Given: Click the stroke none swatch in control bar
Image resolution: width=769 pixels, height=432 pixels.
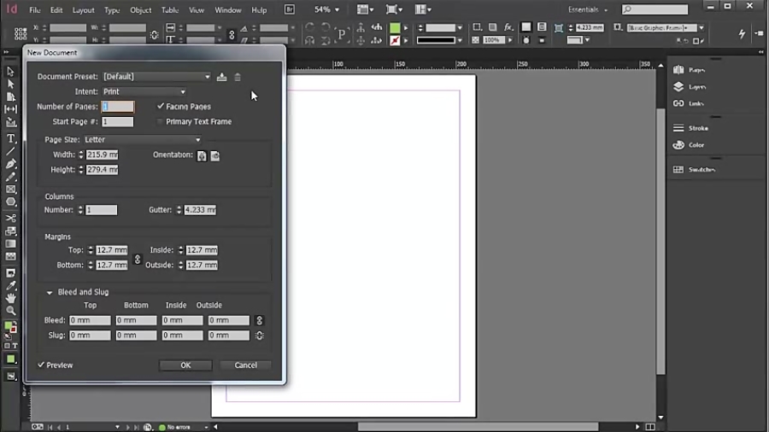Looking at the screenshot, I should (x=395, y=41).
